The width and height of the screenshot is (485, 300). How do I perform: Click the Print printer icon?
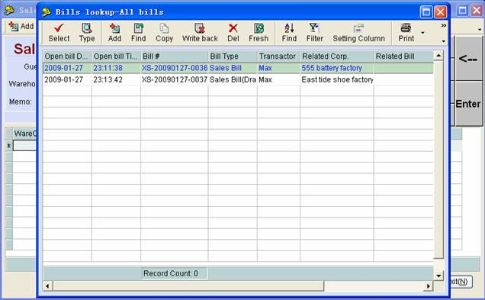tap(406, 28)
